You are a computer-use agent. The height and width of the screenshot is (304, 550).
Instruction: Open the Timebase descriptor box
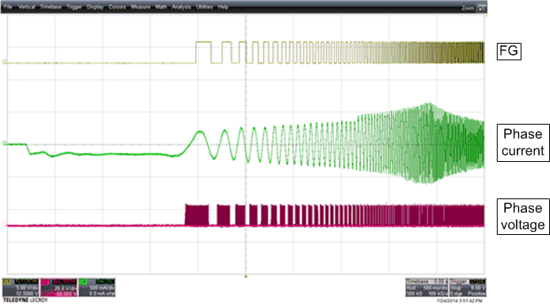[427, 287]
